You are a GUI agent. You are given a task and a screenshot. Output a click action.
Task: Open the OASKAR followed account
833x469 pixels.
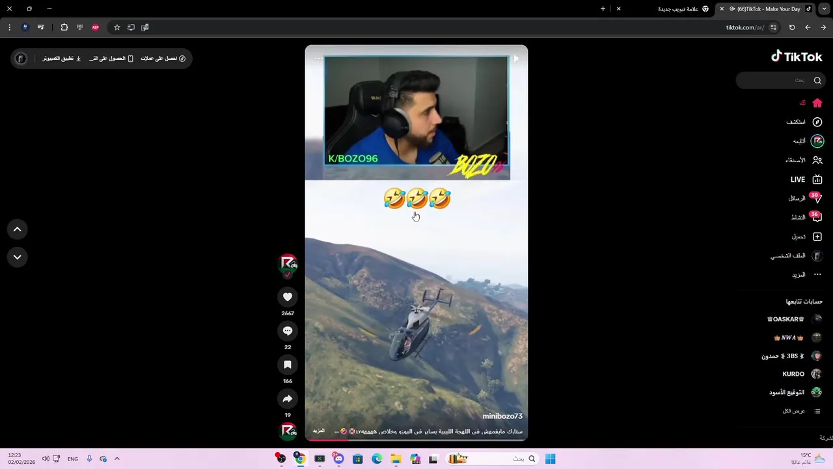(794, 319)
